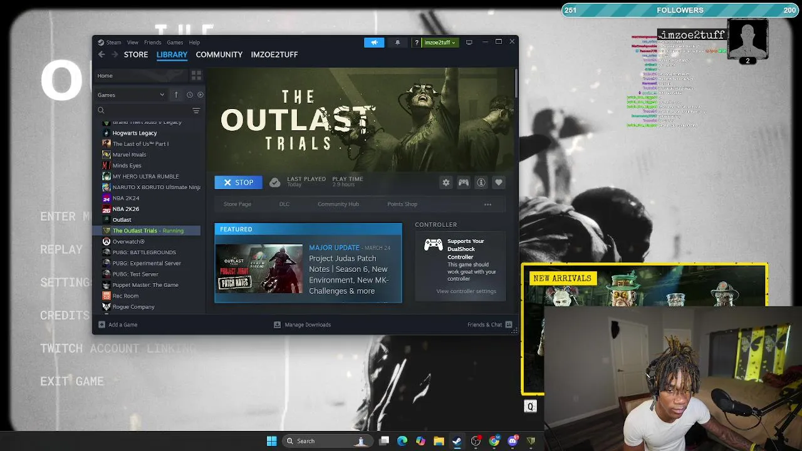This screenshot has height=451, width=802.
Task: Stop the running Outlast Trials game
Action: (239, 182)
